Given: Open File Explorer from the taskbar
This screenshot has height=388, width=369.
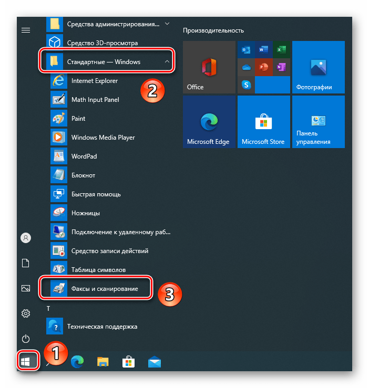Looking at the screenshot, I should coord(103,362).
